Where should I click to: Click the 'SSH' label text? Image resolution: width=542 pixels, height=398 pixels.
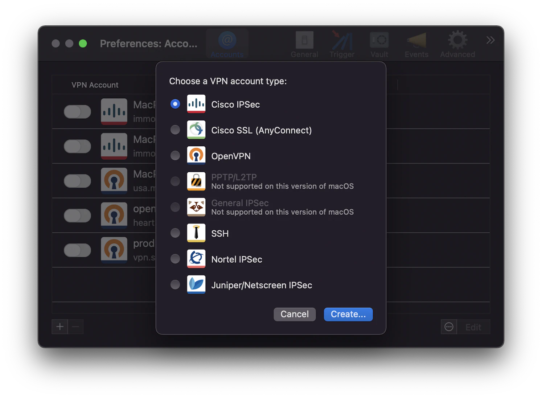[220, 234]
